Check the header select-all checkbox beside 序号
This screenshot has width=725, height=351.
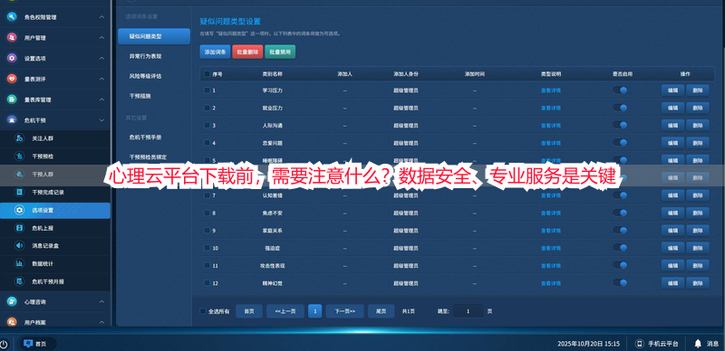[x=208, y=74]
